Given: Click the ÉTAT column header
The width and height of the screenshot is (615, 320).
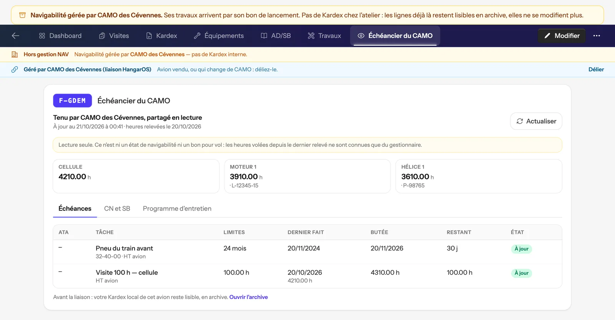Looking at the screenshot, I should coord(517,232).
